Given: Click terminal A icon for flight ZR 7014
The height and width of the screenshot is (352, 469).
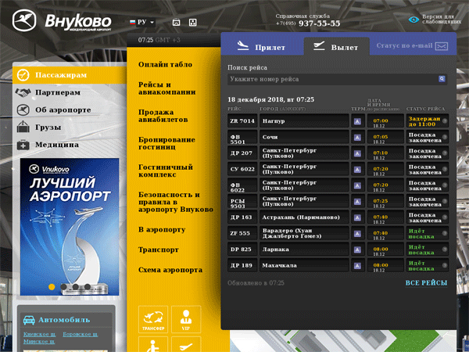Looking at the screenshot, I should [357, 121].
